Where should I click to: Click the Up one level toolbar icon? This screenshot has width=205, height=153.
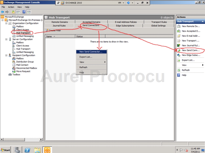pos(13,12)
